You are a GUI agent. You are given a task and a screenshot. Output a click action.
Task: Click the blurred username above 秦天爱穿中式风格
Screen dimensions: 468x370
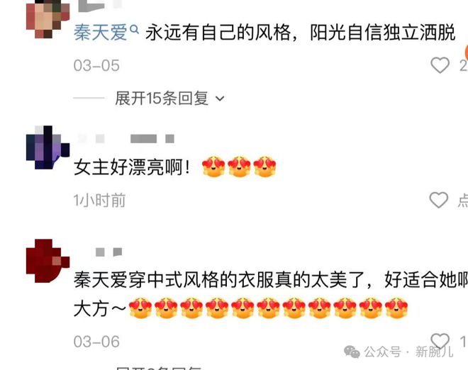coord(108,252)
